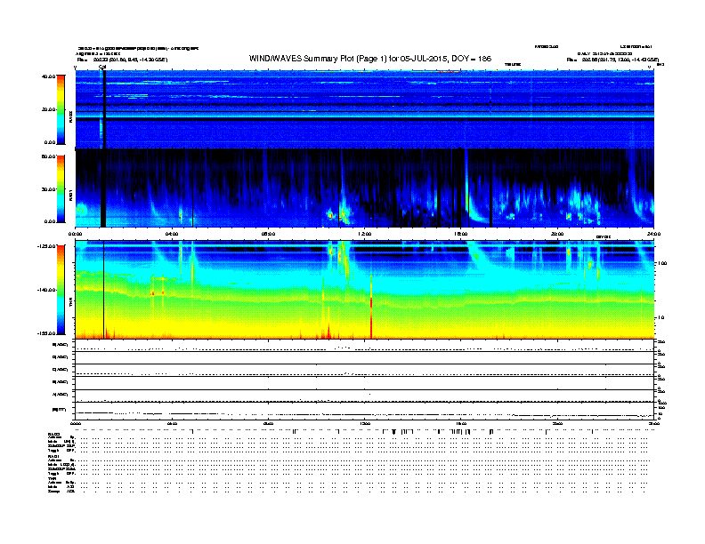Click the 100 tick on TNR right axis
The width and height of the screenshot is (705, 544).
(x=661, y=263)
